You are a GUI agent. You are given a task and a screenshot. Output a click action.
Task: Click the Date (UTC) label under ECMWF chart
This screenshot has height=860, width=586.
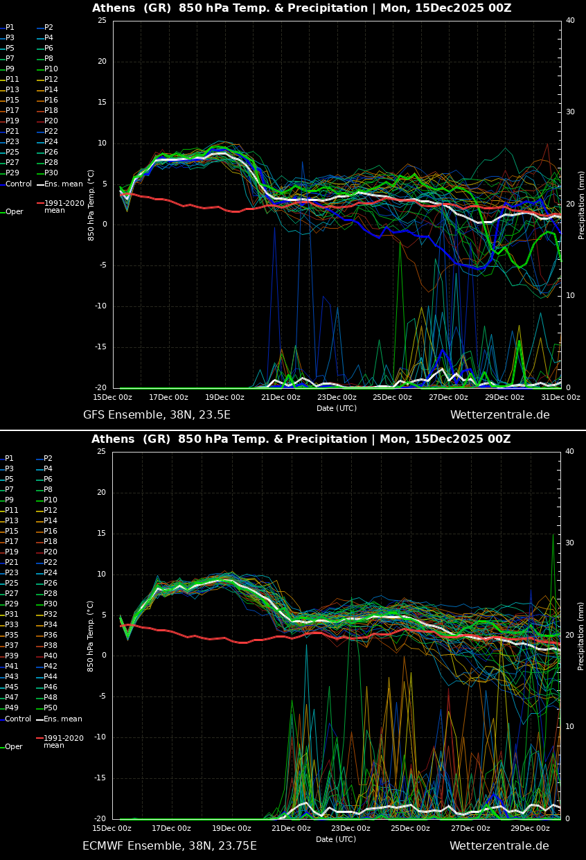click(x=336, y=839)
